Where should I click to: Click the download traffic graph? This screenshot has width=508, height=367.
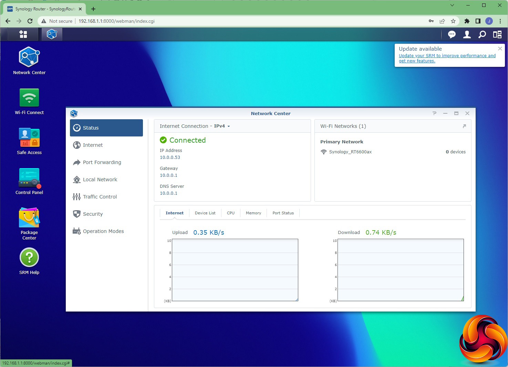[401, 270]
